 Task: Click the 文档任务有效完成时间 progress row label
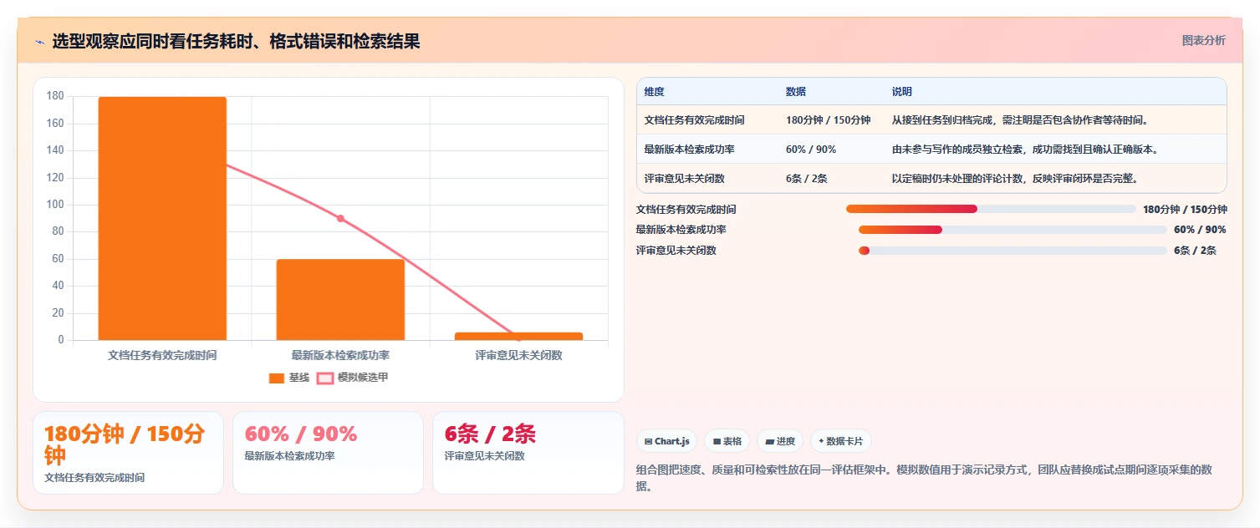click(x=686, y=210)
